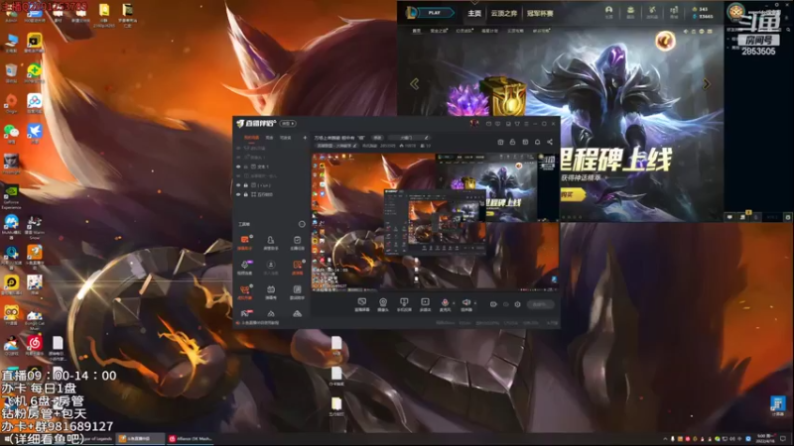
Task: Open Windows notification center in taskbar
Action: (783, 439)
